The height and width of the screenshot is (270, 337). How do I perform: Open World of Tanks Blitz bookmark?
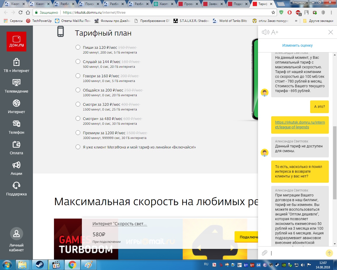tap(230, 21)
